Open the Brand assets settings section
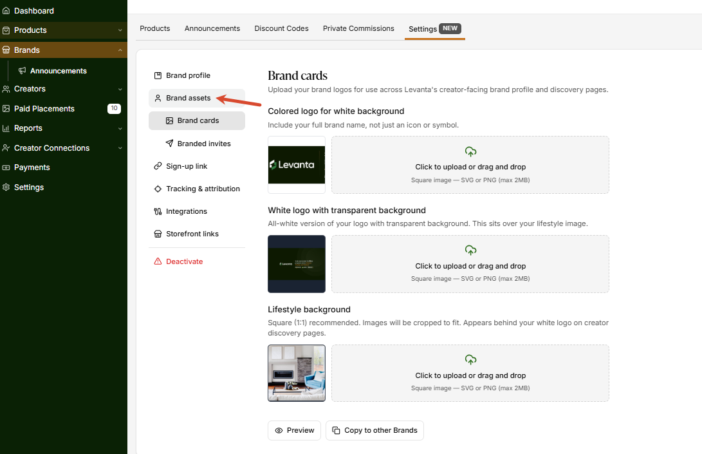Image resolution: width=702 pixels, height=454 pixels. [x=196, y=98]
